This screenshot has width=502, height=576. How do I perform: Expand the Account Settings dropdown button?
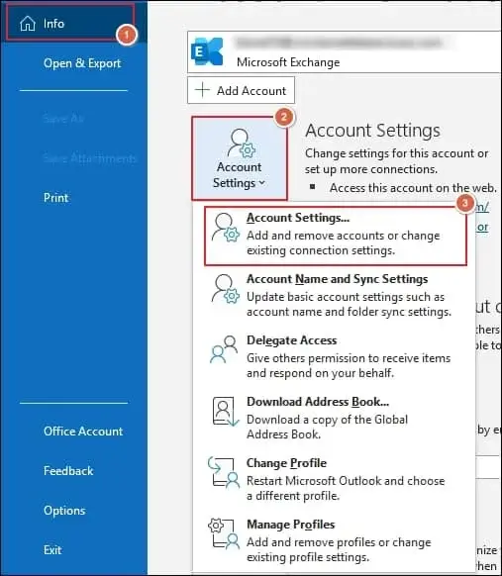[x=240, y=158]
